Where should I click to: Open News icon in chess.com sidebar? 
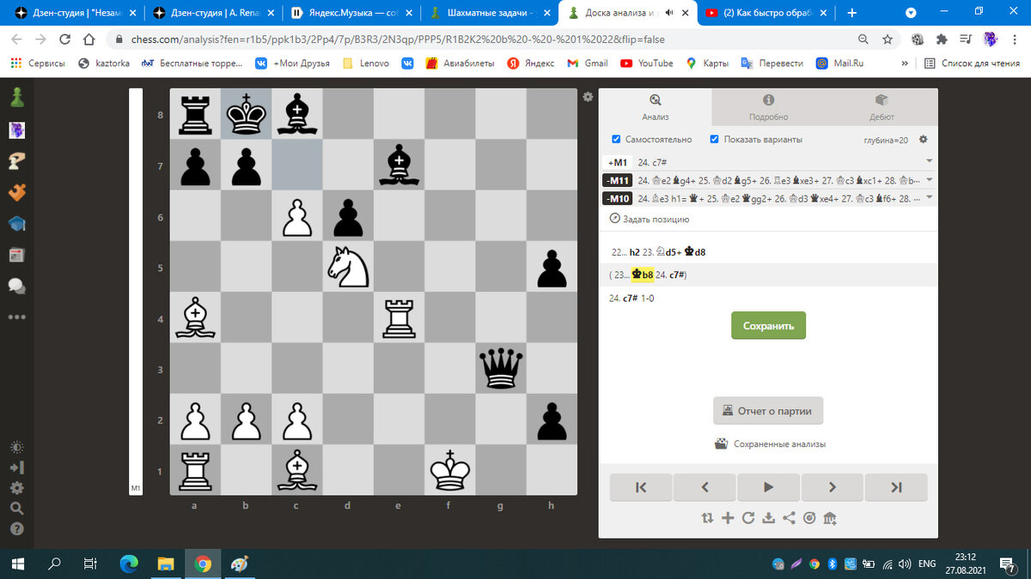pyautogui.click(x=16, y=255)
